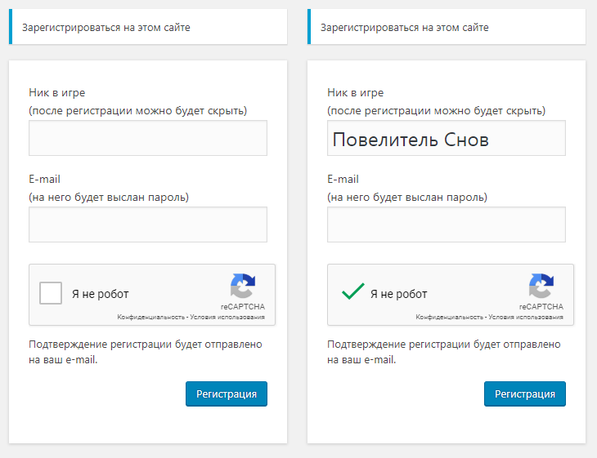This screenshot has height=458, width=597.
Task: Click left "Зарегистрироваться на этом сайте" notice
Action: (x=148, y=27)
